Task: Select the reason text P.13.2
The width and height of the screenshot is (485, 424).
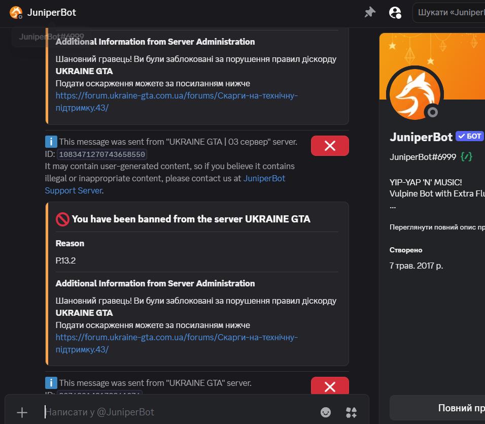Action: coord(65,260)
